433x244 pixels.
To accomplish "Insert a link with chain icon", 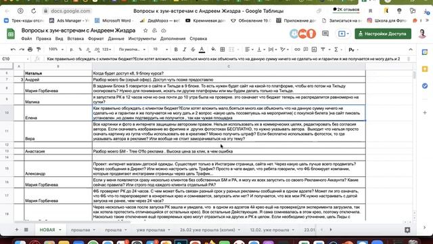I will pyautogui.click(x=297, y=49).
